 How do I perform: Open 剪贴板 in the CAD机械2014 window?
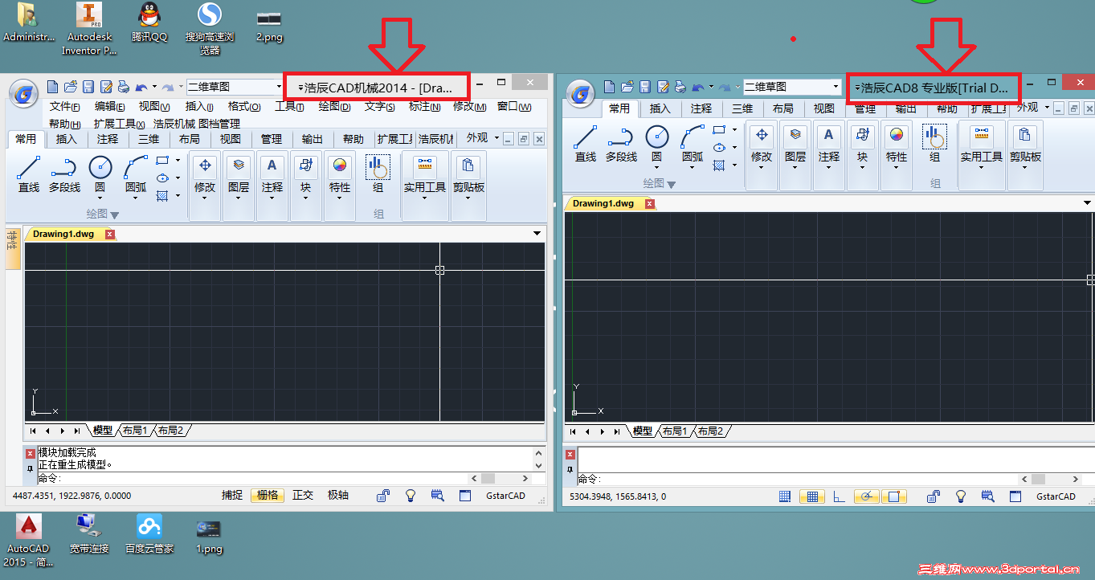[468, 178]
